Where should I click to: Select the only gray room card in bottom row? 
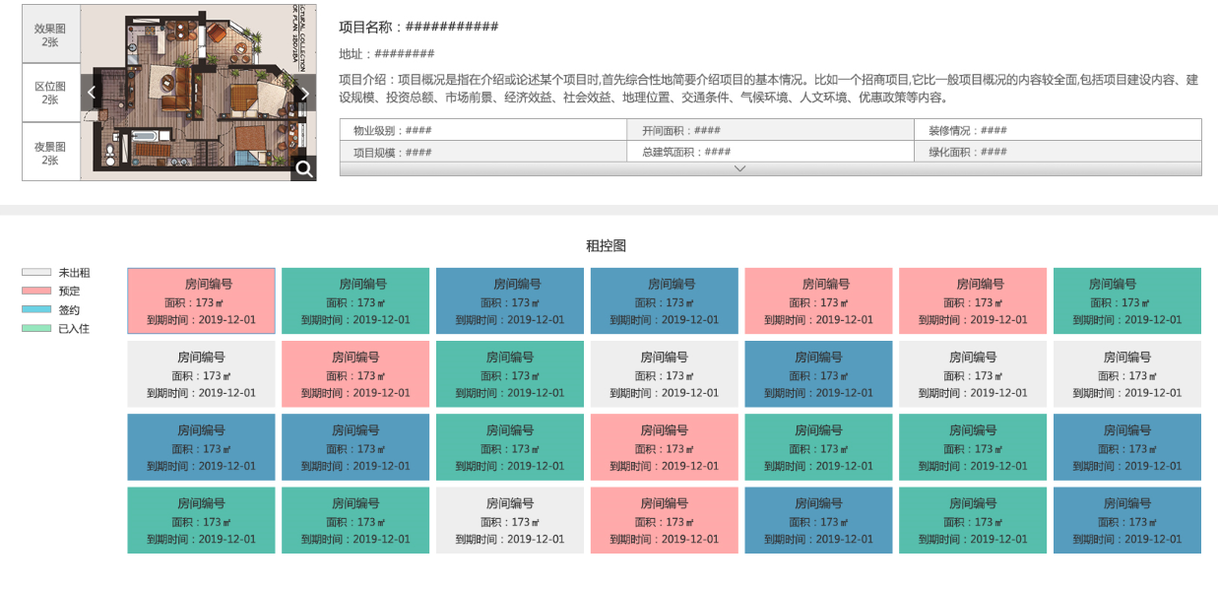510,520
